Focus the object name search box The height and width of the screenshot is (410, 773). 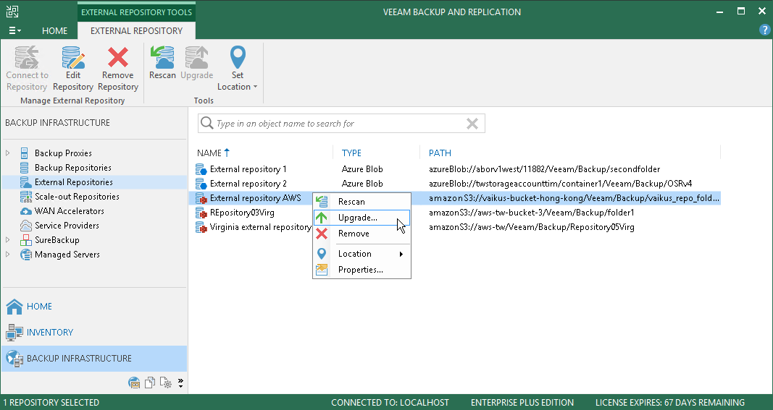tap(337, 124)
